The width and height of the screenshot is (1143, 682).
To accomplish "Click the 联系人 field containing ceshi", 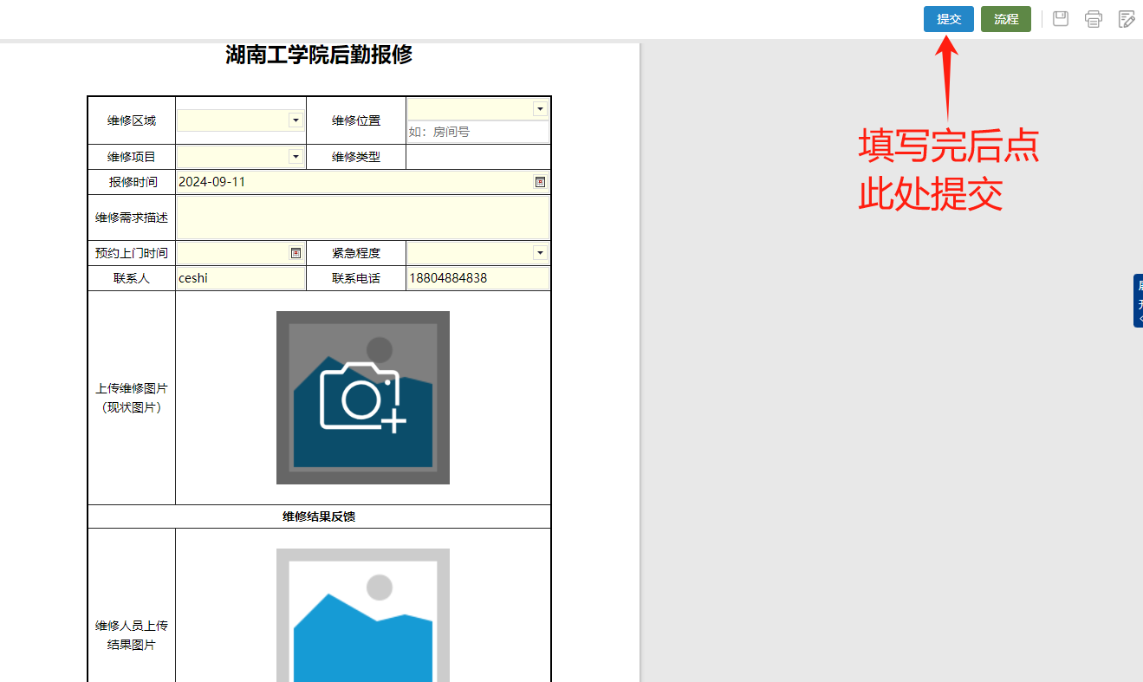I will click(241, 278).
